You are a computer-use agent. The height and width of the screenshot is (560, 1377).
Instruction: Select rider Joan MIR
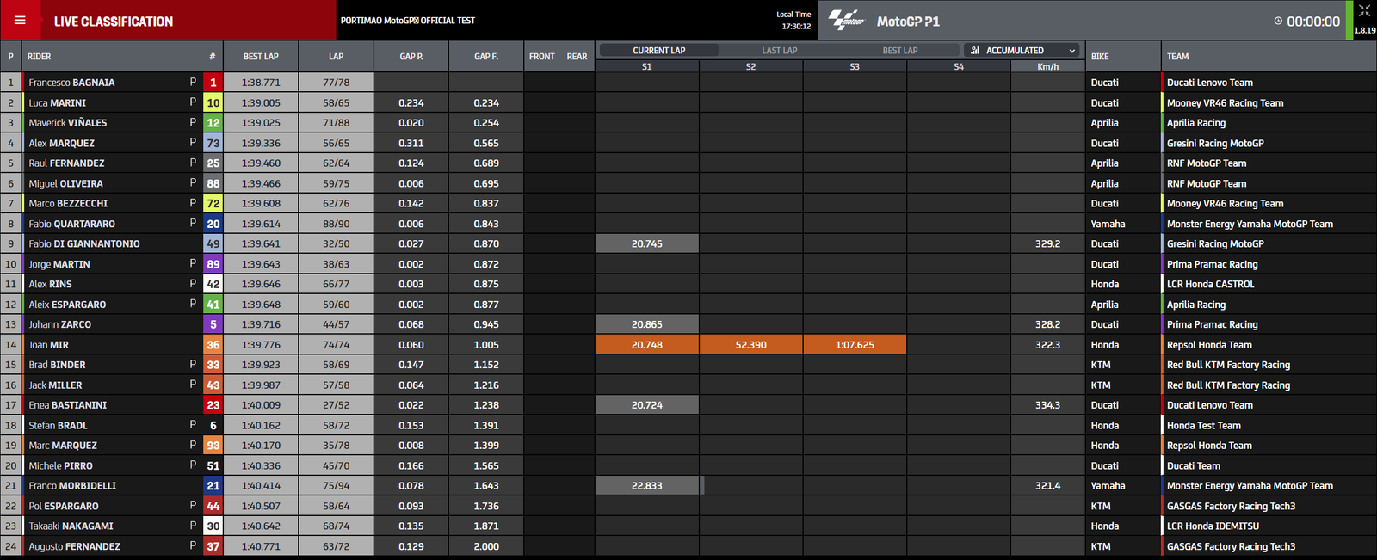coord(48,345)
